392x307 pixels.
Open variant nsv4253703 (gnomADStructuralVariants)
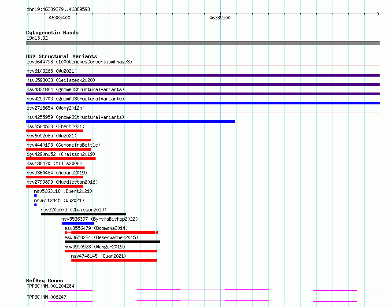75,99
